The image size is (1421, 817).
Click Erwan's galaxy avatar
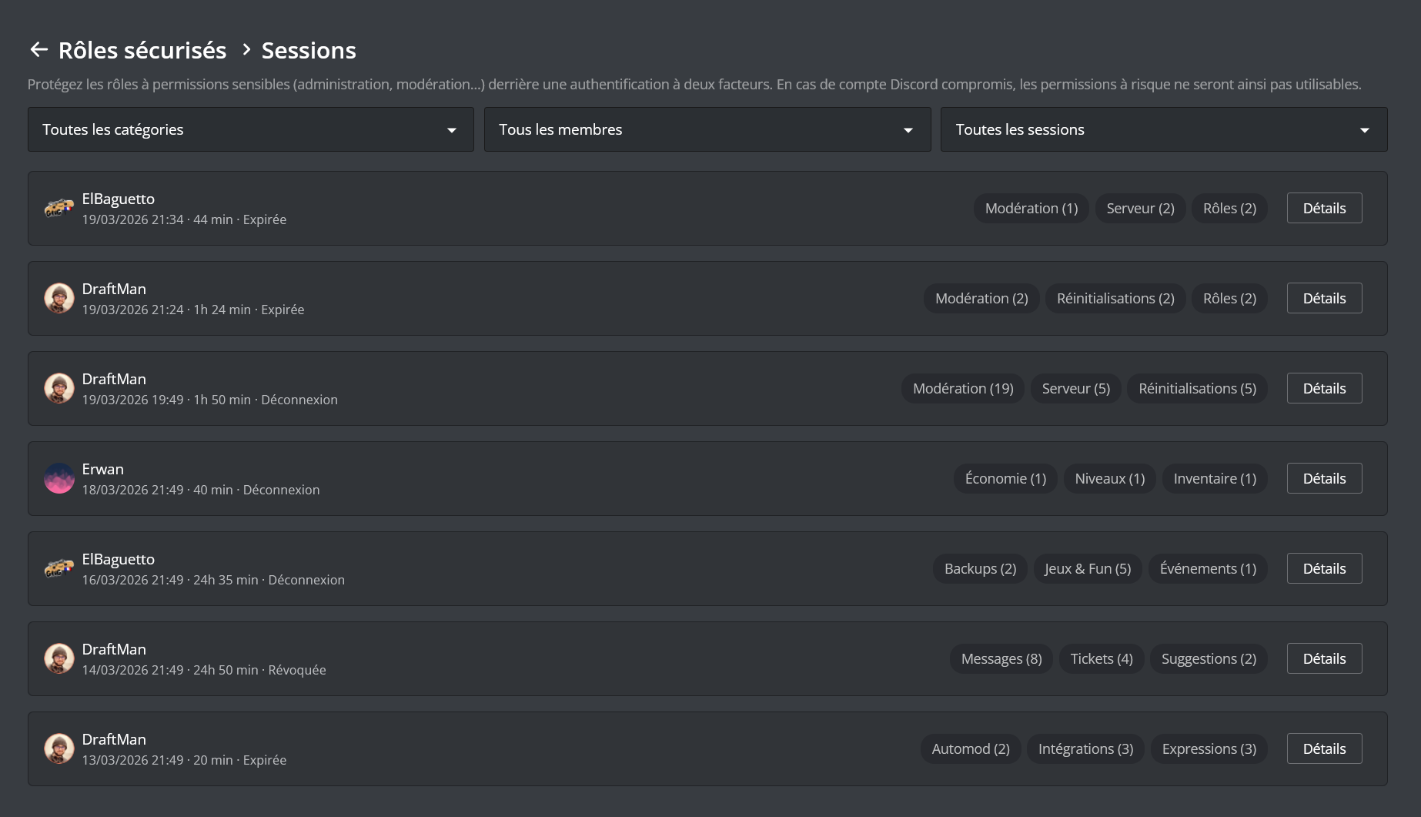coord(59,478)
